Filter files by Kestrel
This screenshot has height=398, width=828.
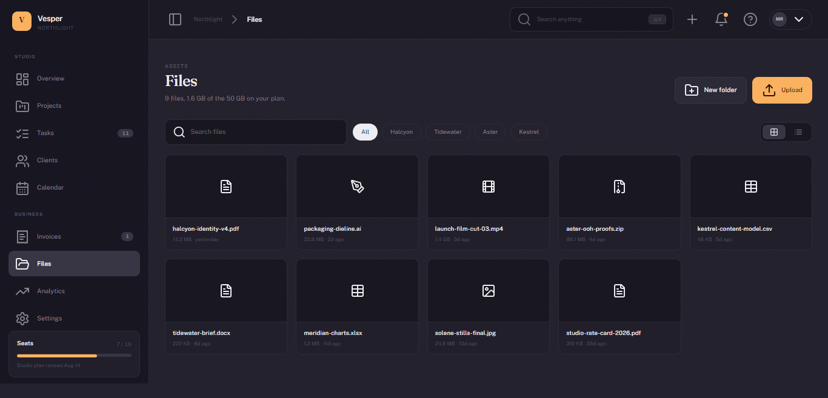(x=529, y=132)
